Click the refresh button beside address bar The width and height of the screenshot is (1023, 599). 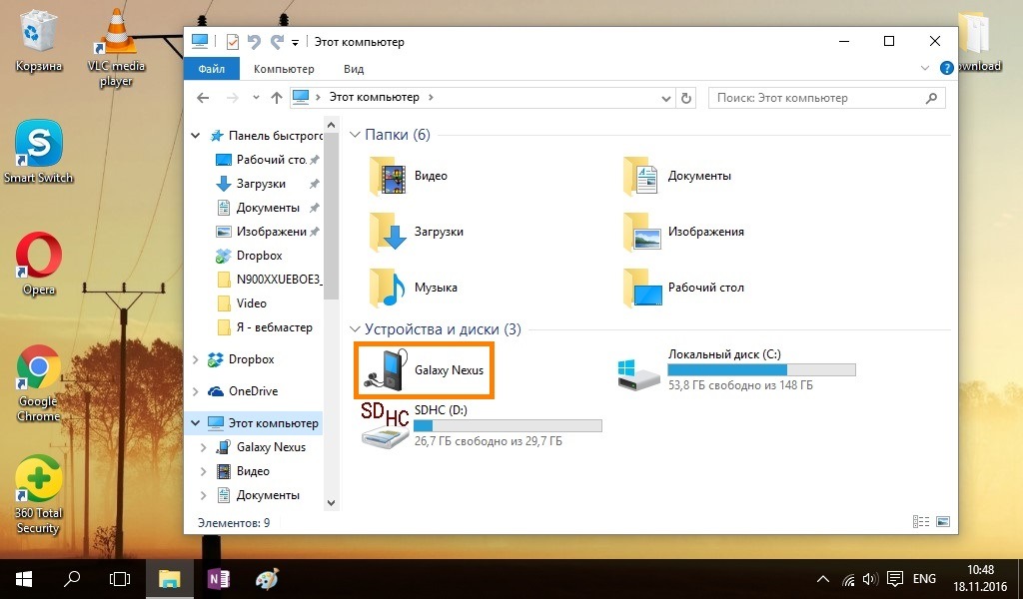click(685, 98)
